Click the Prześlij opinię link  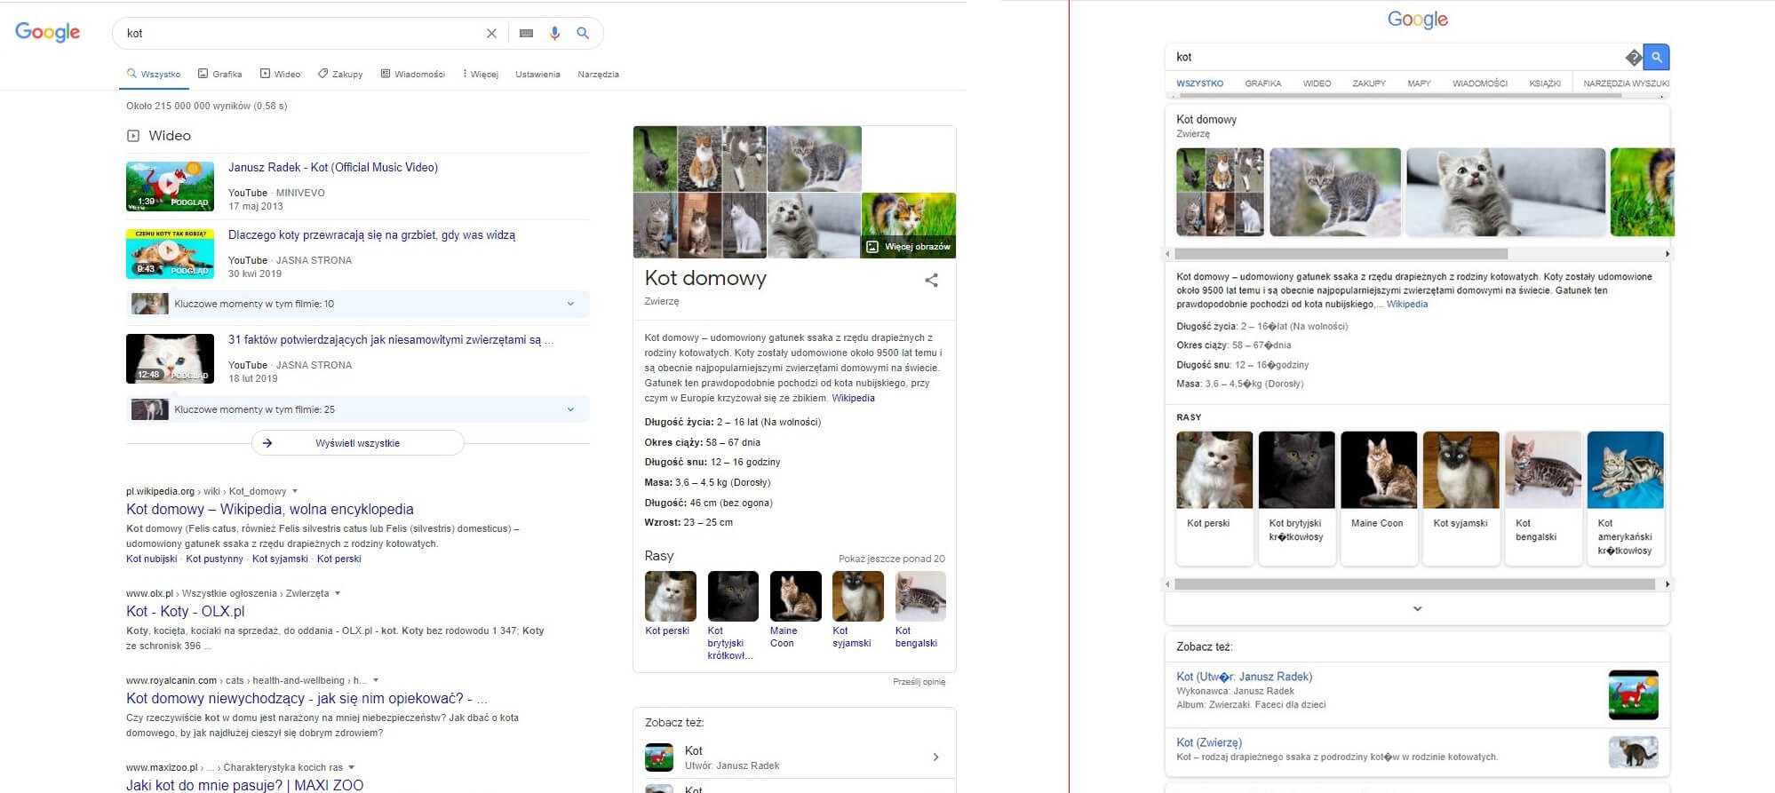[919, 682]
